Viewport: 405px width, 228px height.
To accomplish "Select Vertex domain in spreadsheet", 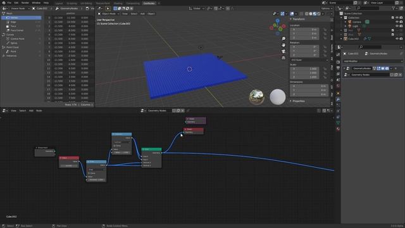I will tap(22, 18).
